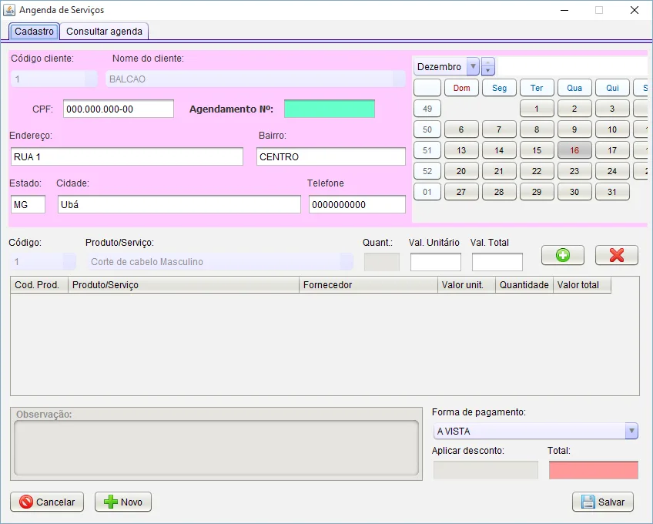Viewport: 653px width, 524px height.
Task: Click the red Total field
Action: click(594, 470)
